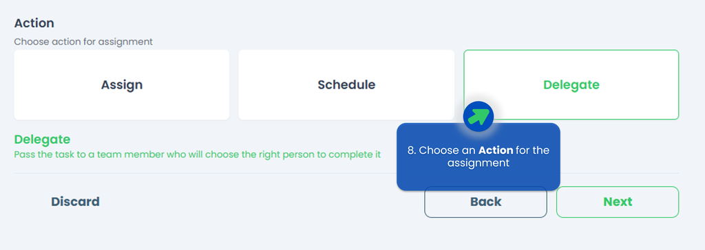Click the blue step 8 tooltip bubble

click(478, 157)
